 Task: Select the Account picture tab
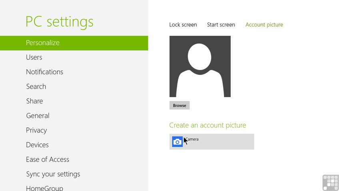point(264,25)
